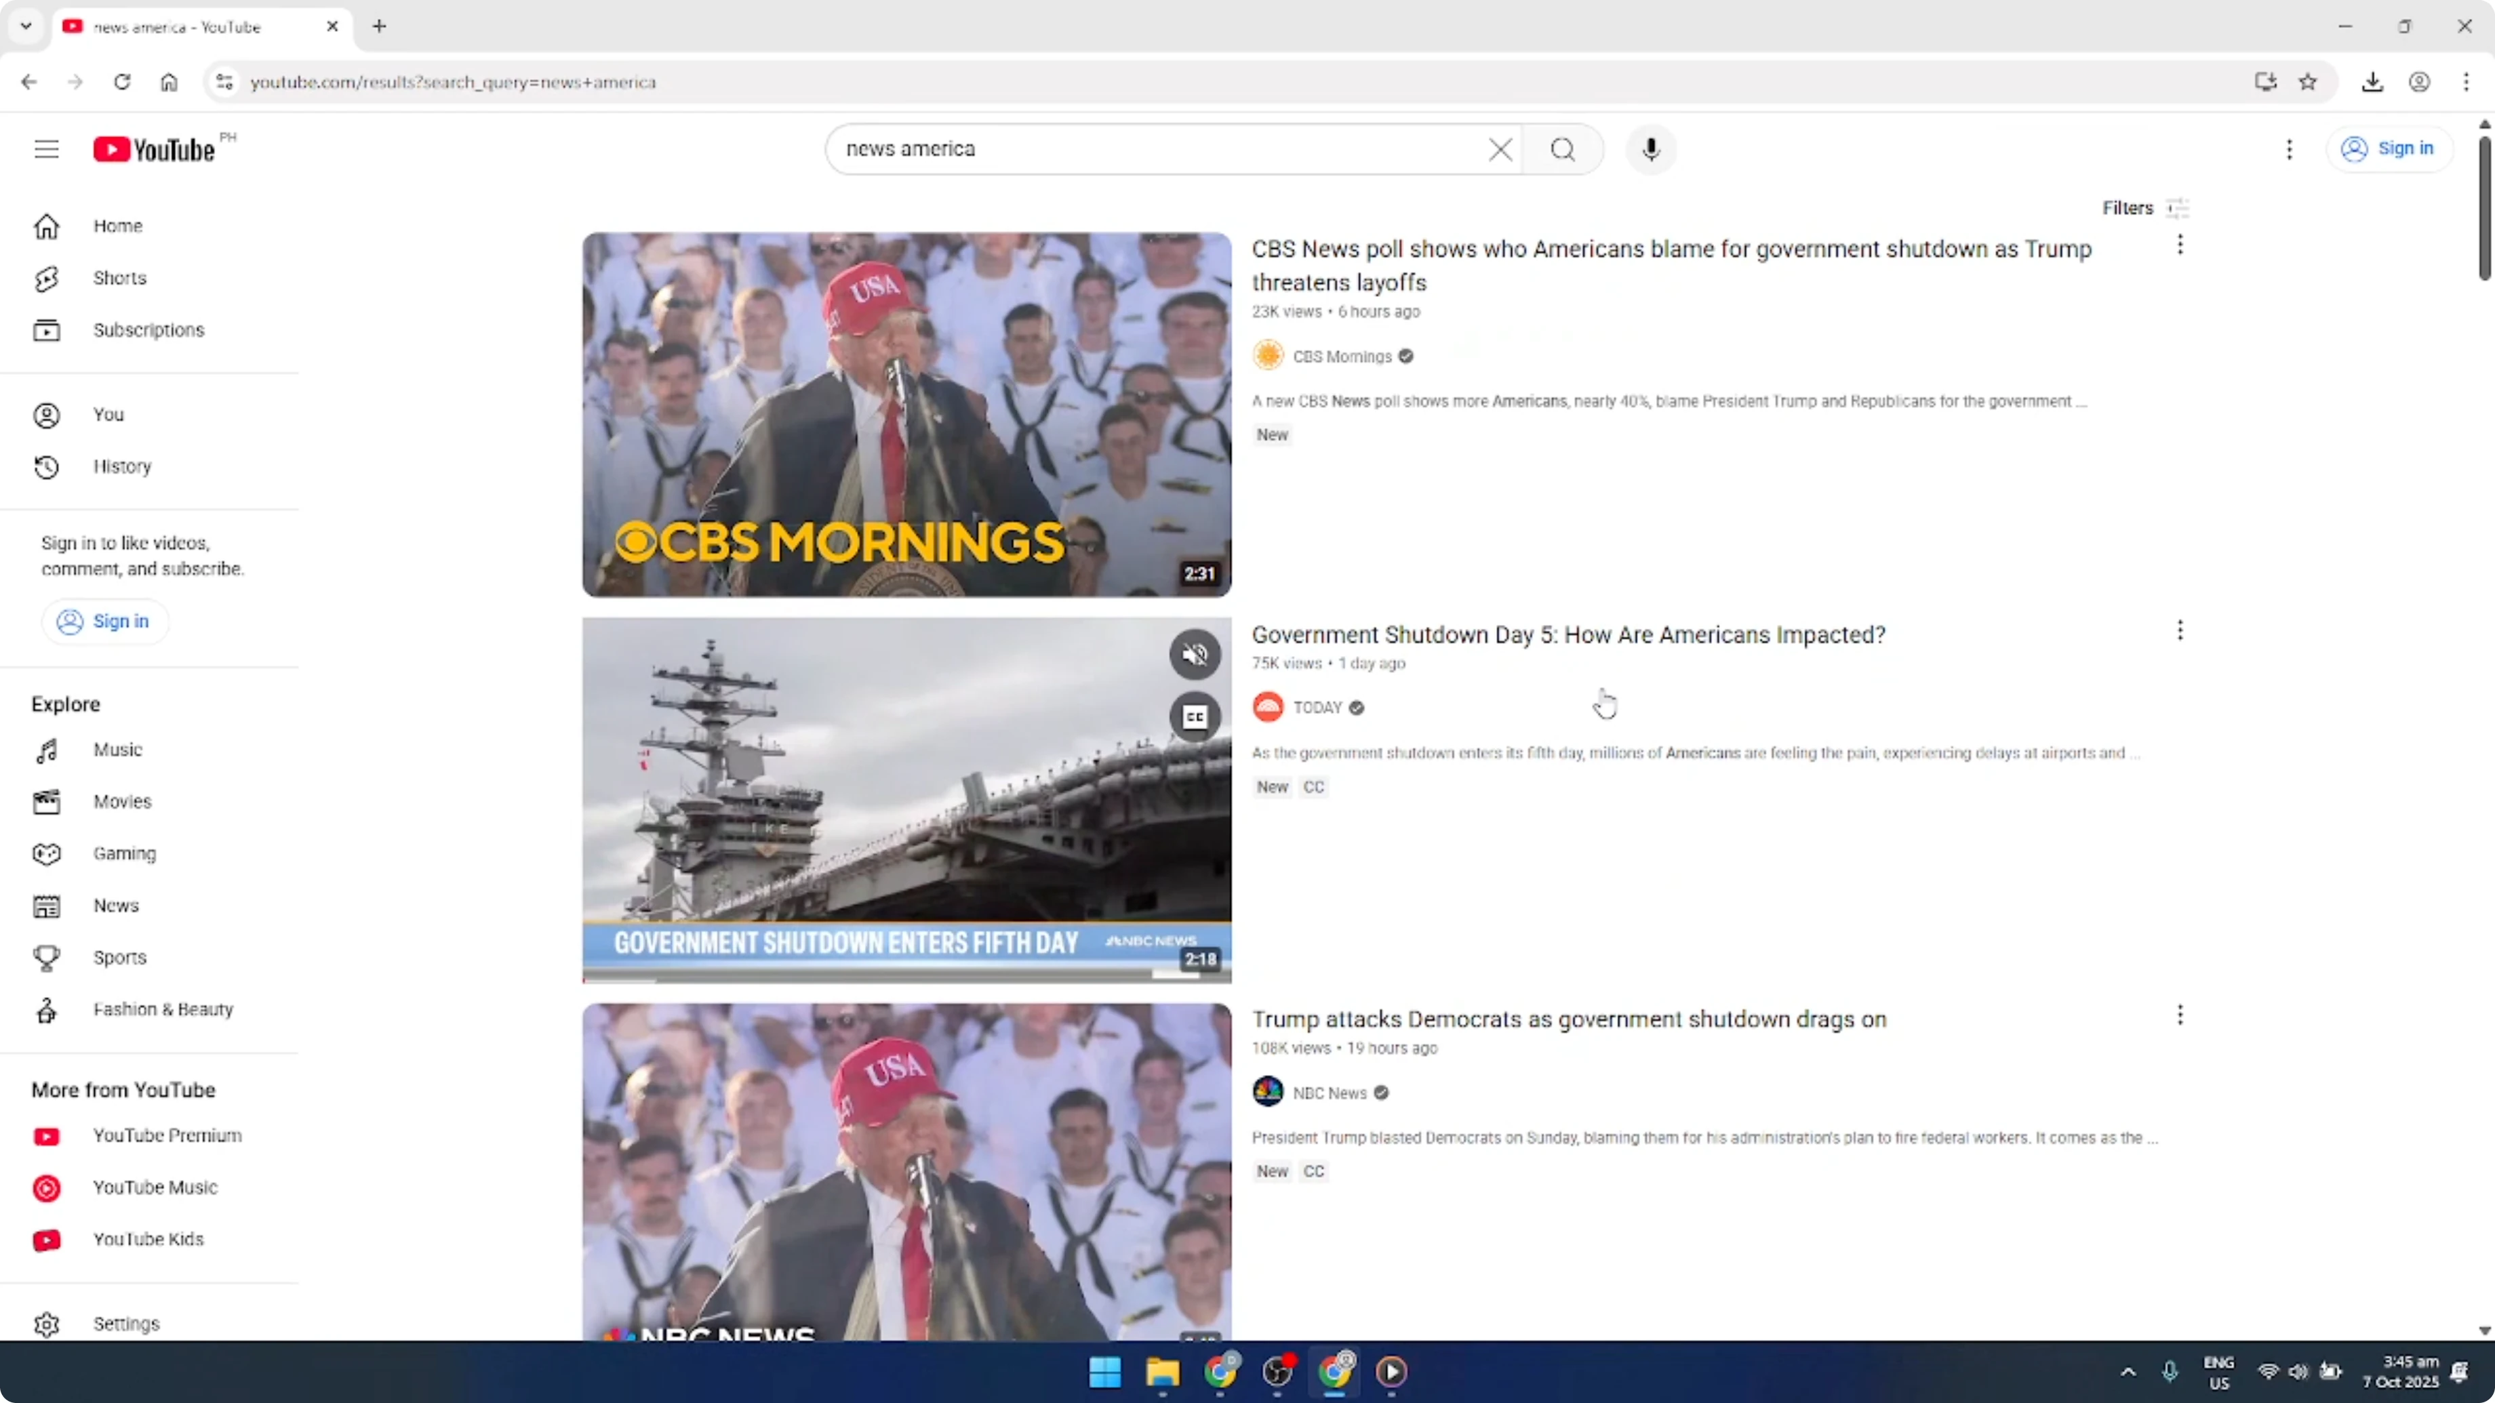Visit TODAY channel

pyautogui.click(x=1317, y=708)
